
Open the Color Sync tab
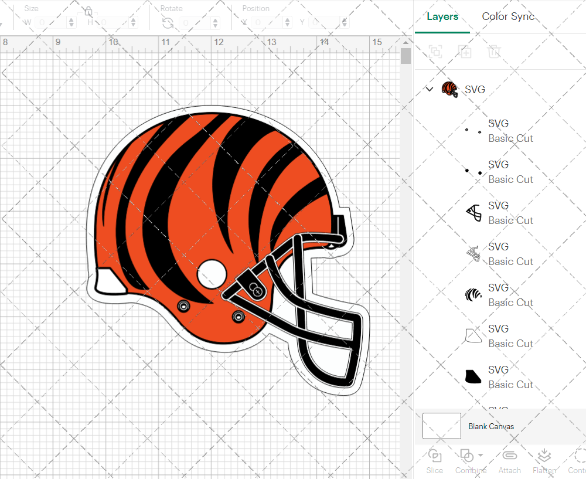(x=508, y=16)
